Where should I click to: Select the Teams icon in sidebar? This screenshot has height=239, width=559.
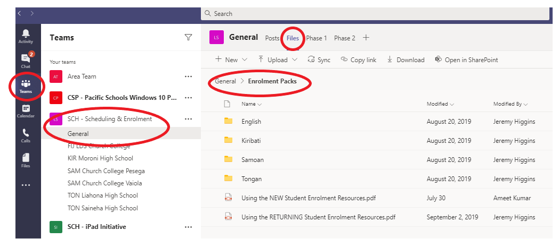pos(26,86)
